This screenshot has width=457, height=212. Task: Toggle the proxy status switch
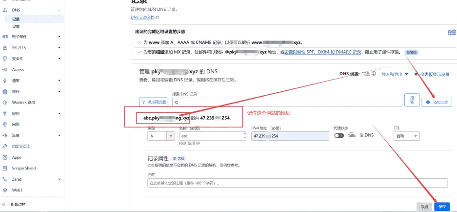click(x=339, y=135)
